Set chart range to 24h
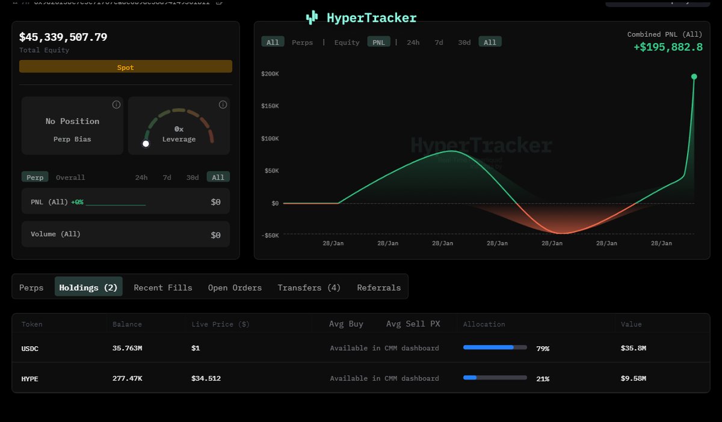Viewport: 722px width, 422px height. 413,42
